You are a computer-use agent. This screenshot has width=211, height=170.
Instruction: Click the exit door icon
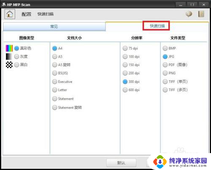click(201, 14)
